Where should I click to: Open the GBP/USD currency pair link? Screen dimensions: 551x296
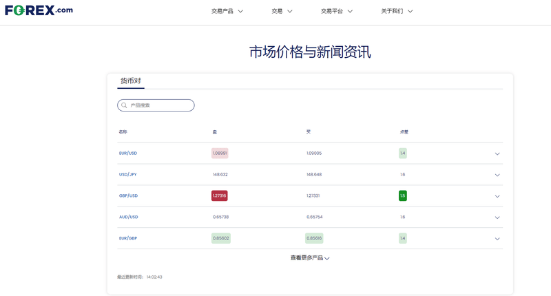128,196
